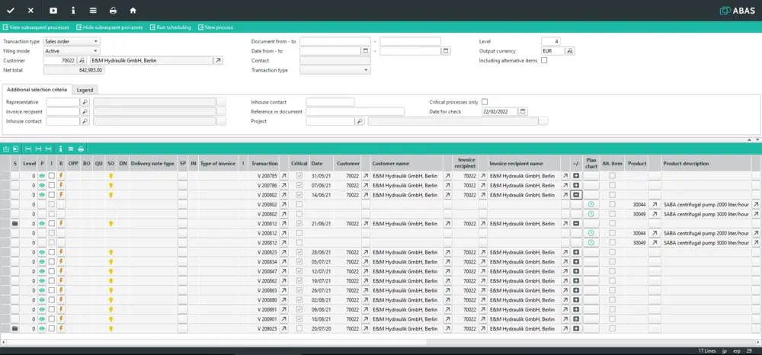Image resolution: width=762 pixels, height=355 pixels.
Task: Click New process button
Action: point(216,27)
